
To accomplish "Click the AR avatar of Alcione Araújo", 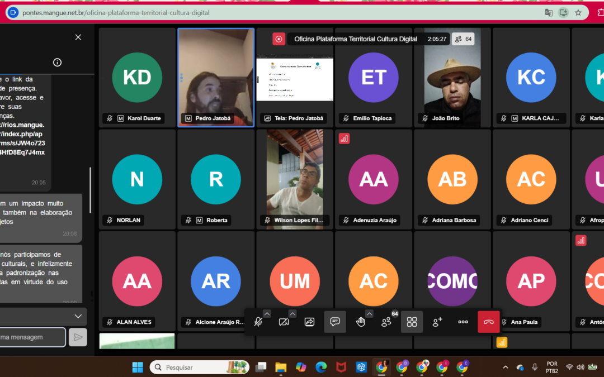I will (216, 281).
